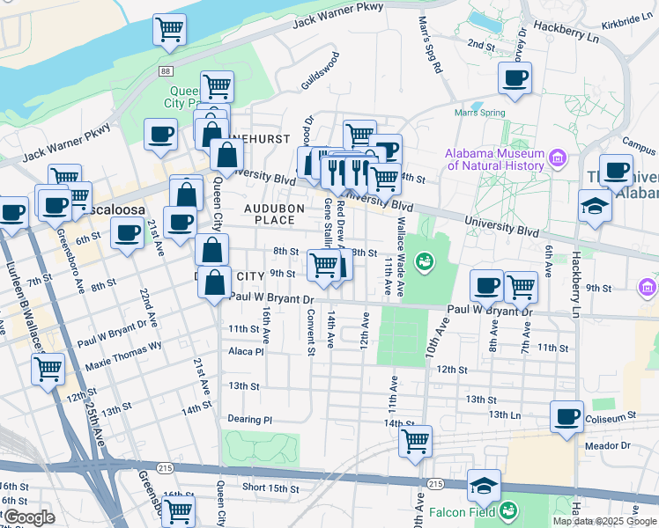Viewport: 659px width, 528px height.
Task: Click the shopping cart marker beside the river
Action: 169,29
